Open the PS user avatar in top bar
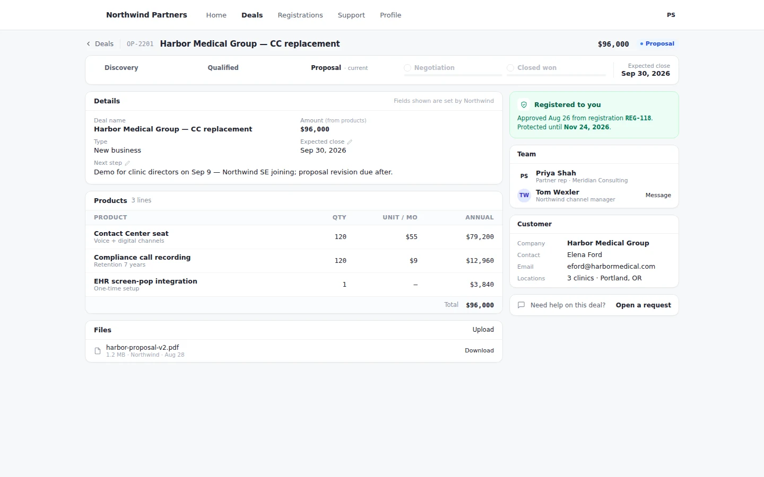 point(671,15)
